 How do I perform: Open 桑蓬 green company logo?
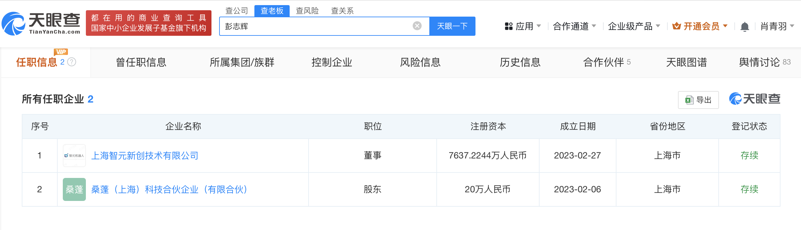click(74, 189)
